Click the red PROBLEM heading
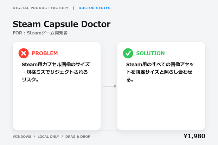This screenshot has width=218, height=145. [x=45, y=53]
